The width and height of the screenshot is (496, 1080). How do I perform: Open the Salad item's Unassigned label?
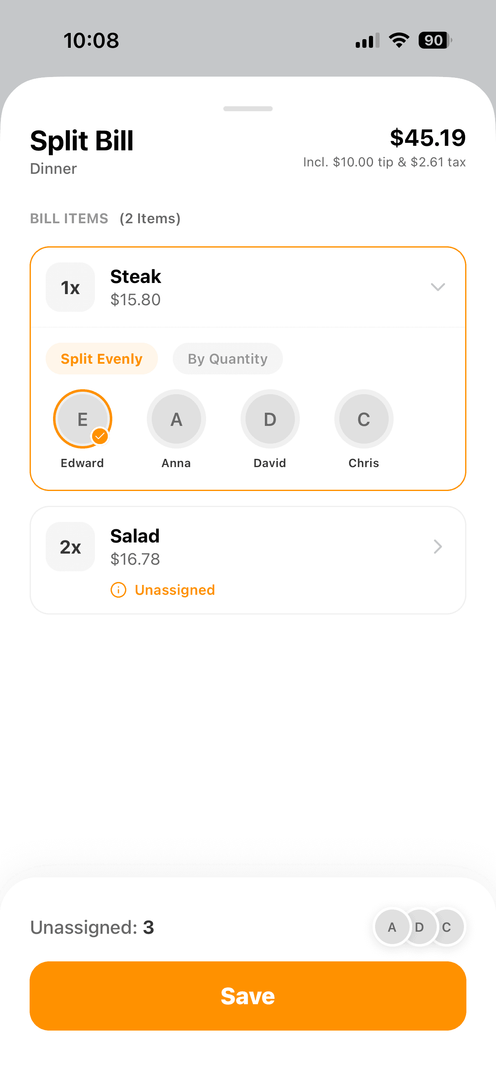pyautogui.click(x=174, y=590)
